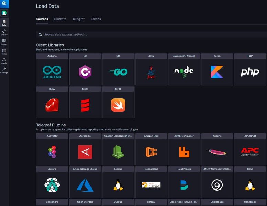Open the Azure Storage Queue logo
This screenshot has width=267, height=206.
click(85, 185)
